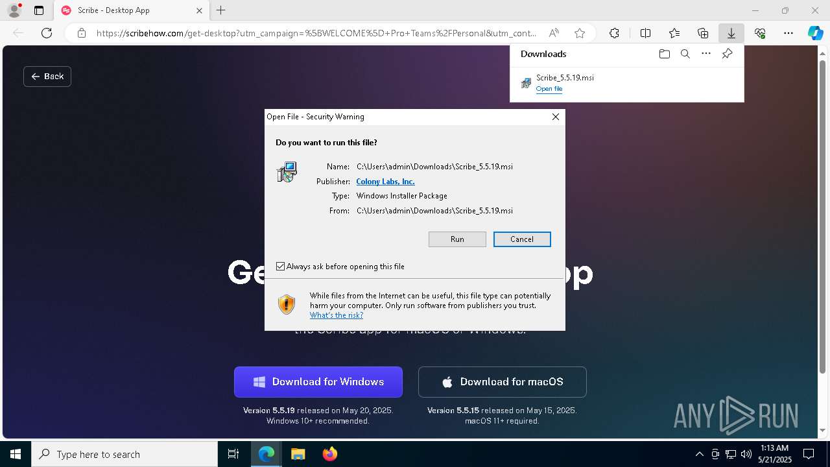Add this page to favorites star

pyautogui.click(x=580, y=33)
